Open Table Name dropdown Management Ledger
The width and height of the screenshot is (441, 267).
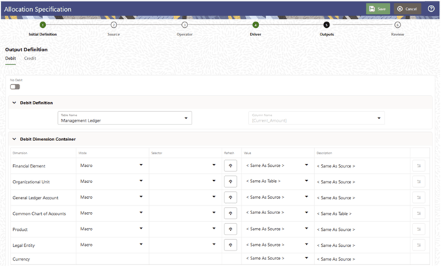pyautogui.click(x=125, y=118)
